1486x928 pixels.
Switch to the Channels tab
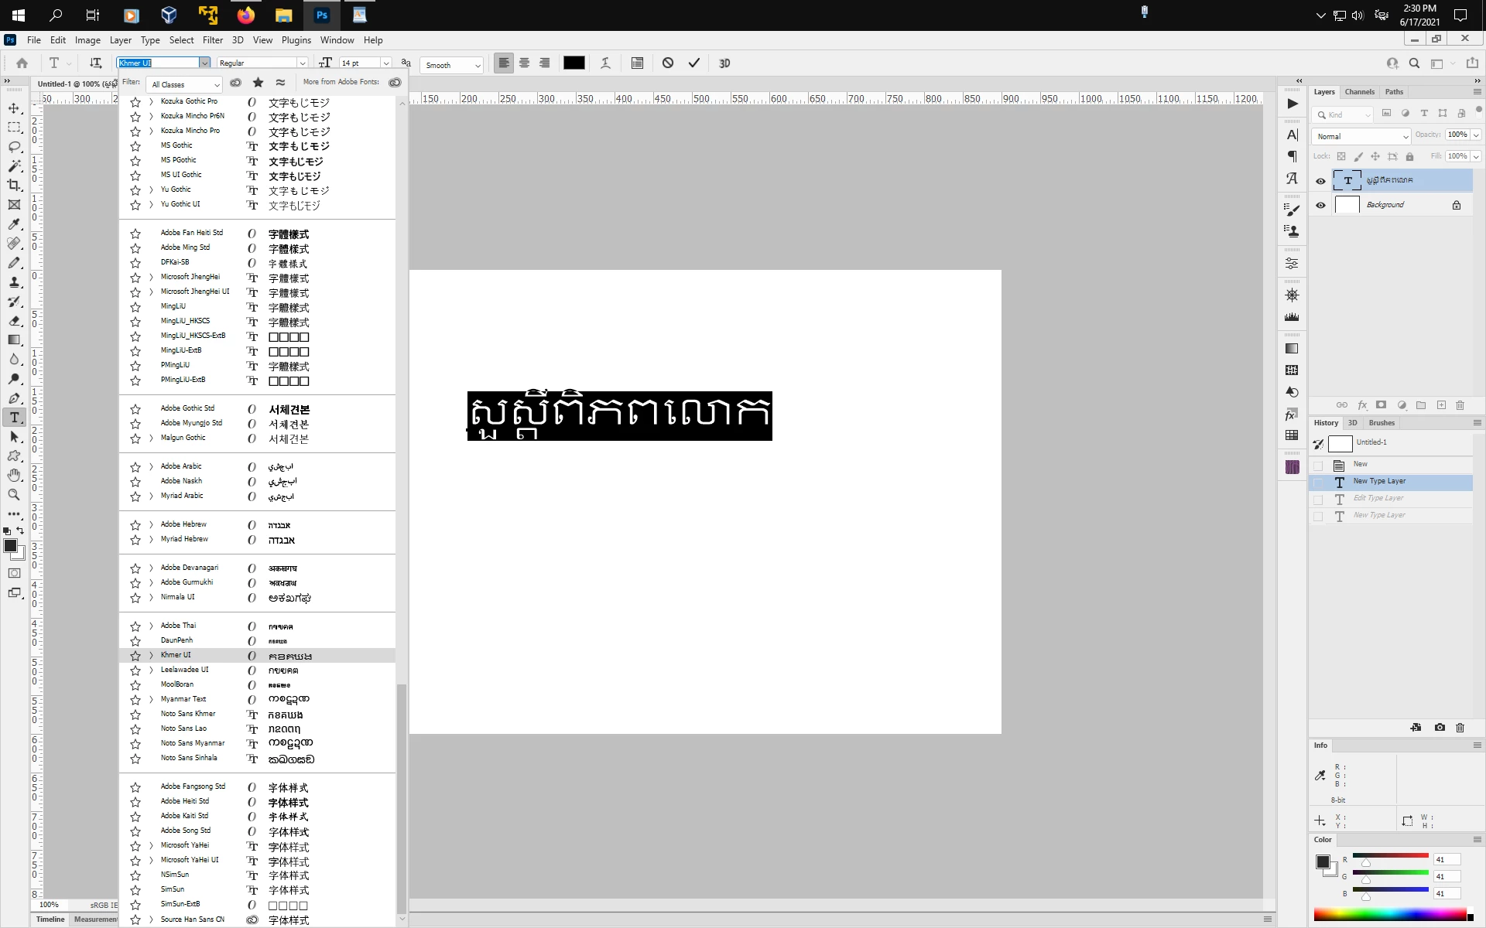tap(1359, 92)
